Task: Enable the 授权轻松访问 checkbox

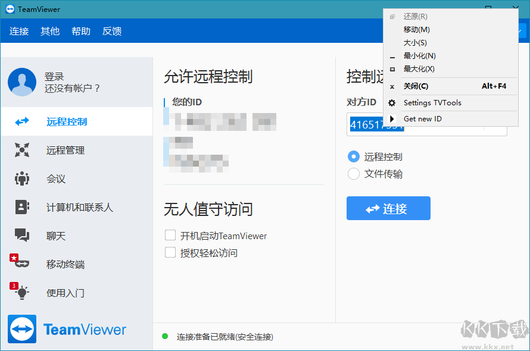Action: (x=170, y=252)
